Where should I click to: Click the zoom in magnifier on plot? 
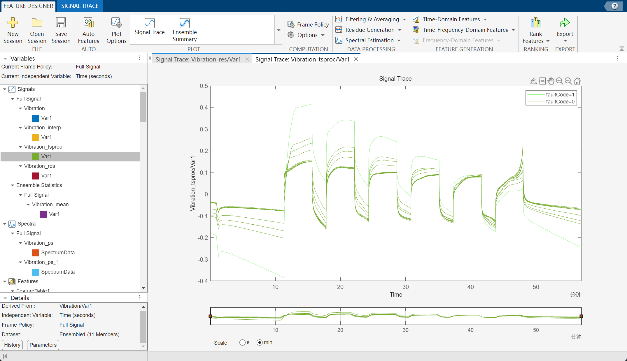(559, 81)
